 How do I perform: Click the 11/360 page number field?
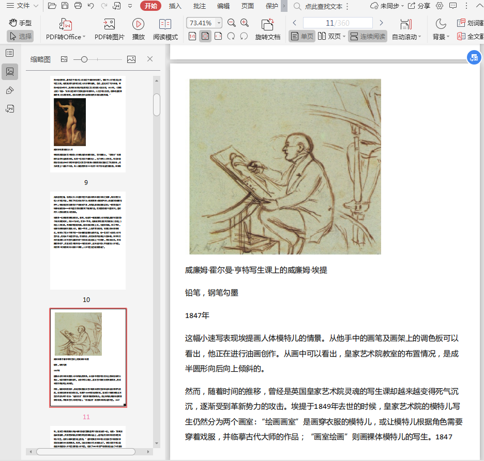pos(338,23)
